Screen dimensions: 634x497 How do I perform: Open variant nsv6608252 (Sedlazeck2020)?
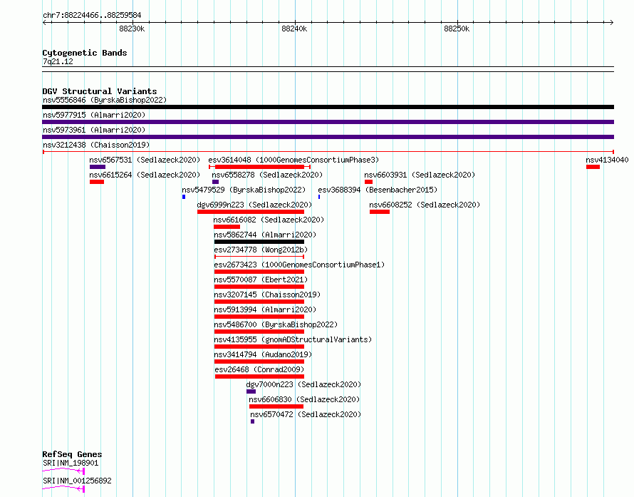pos(425,205)
